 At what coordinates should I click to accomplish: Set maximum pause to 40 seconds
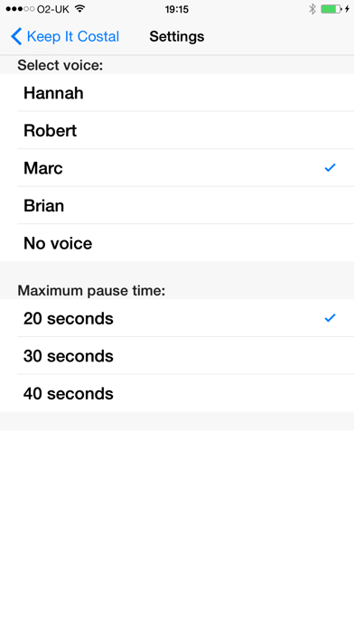click(177, 393)
